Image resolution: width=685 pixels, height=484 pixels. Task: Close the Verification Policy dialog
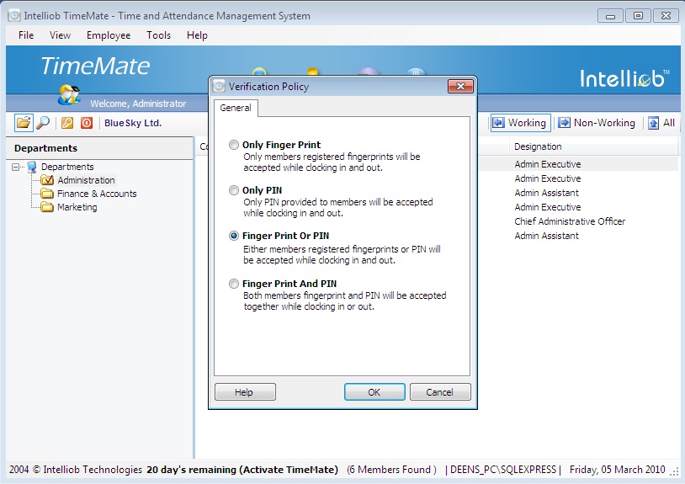460,86
